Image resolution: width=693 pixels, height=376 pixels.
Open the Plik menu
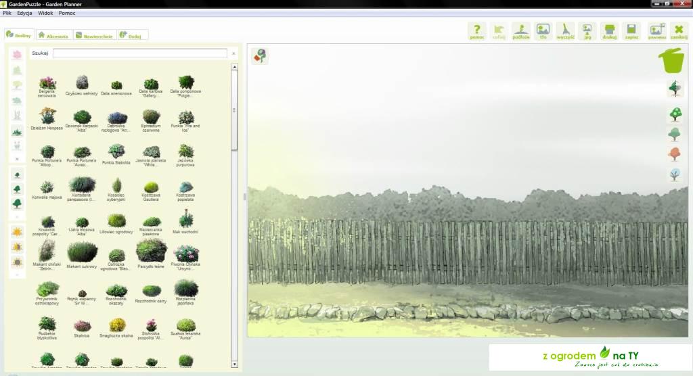pyautogui.click(x=7, y=13)
